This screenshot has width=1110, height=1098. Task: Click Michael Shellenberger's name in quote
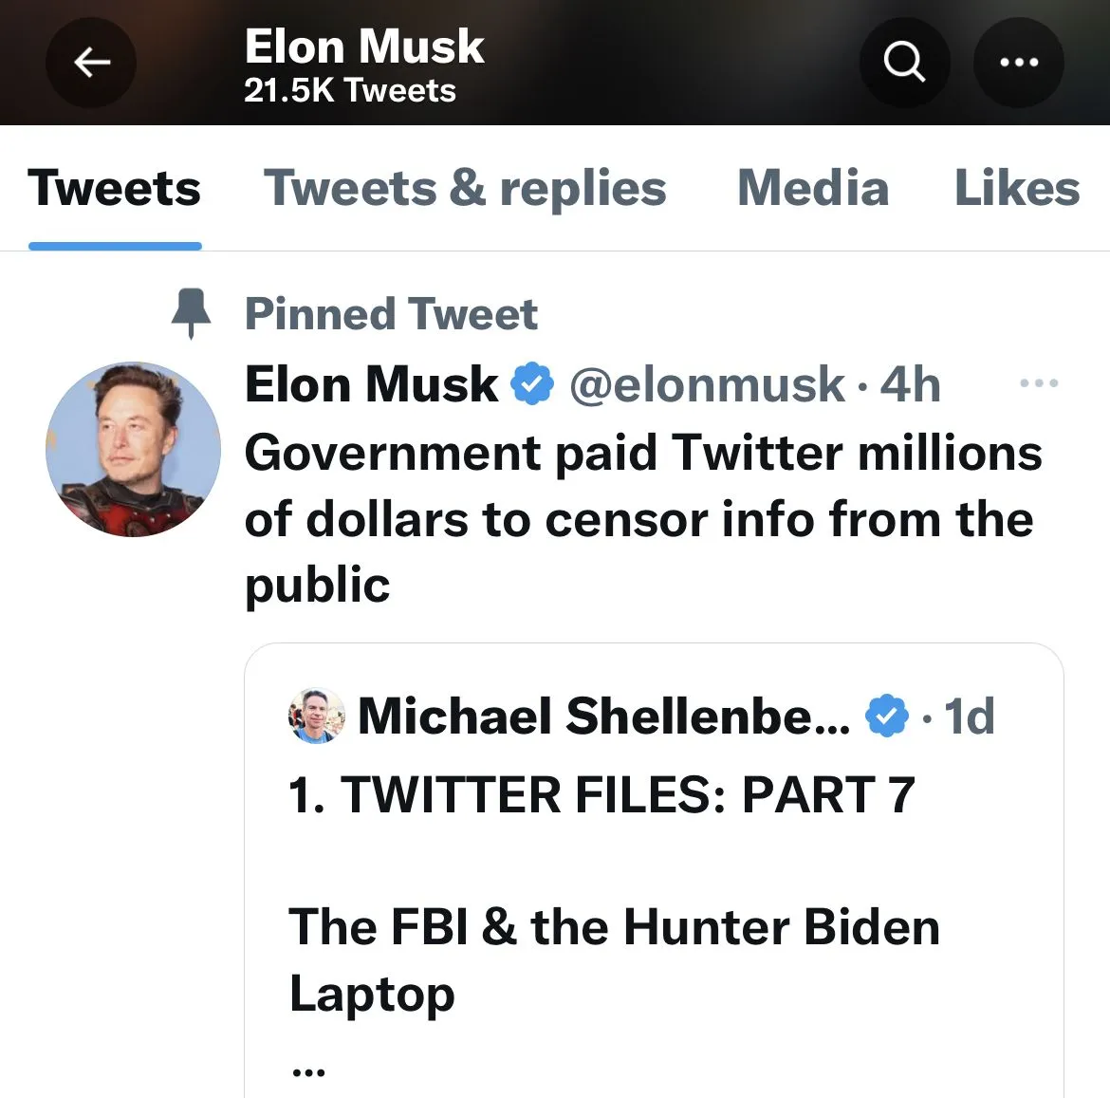(x=603, y=716)
